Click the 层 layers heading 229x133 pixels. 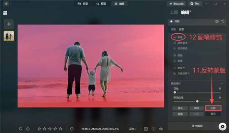(x=5, y=13)
